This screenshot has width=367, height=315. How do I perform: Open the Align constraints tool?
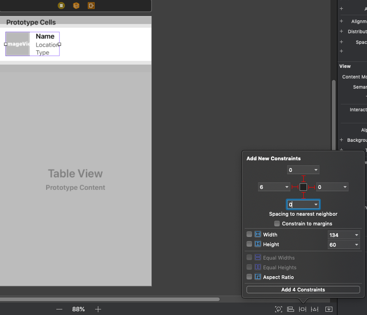coord(290,309)
